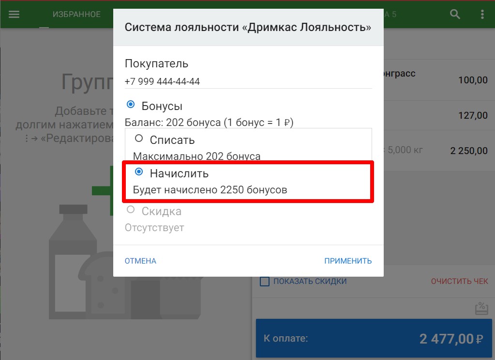Viewport: 495px width, 360px height.
Task: Open the three-dot overflow menu
Action: (x=482, y=14)
